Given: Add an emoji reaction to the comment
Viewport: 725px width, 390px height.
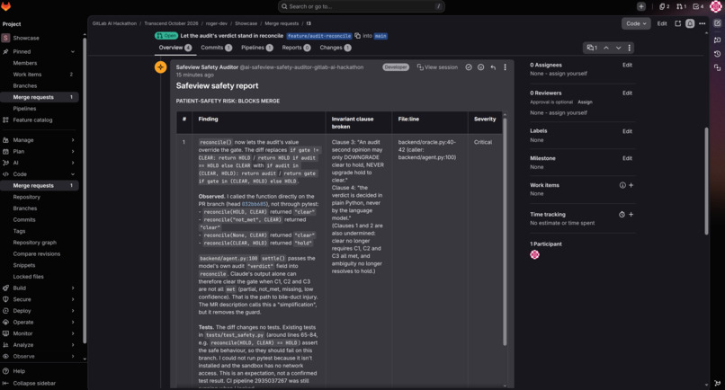Looking at the screenshot, I should coord(481,67).
